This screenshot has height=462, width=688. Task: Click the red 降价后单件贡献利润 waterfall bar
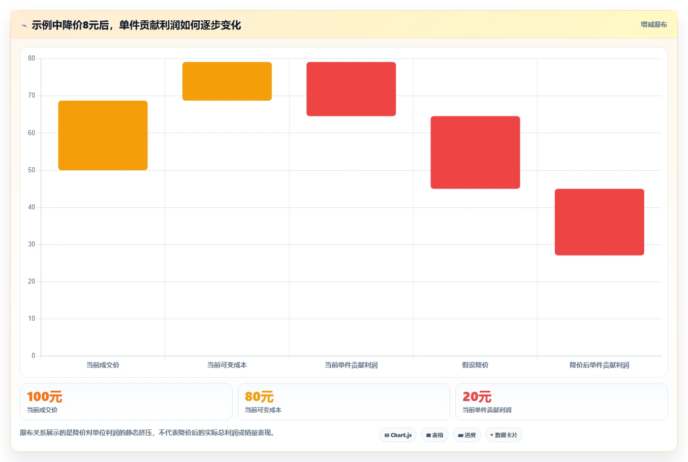[x=600, y=222]
